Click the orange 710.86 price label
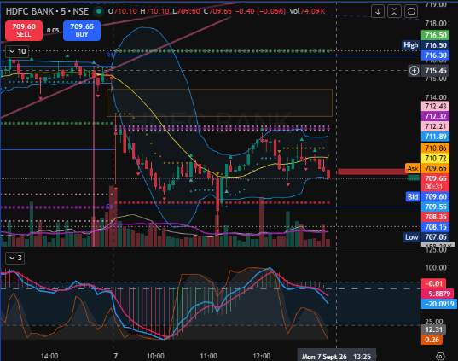 pos(435,148)
